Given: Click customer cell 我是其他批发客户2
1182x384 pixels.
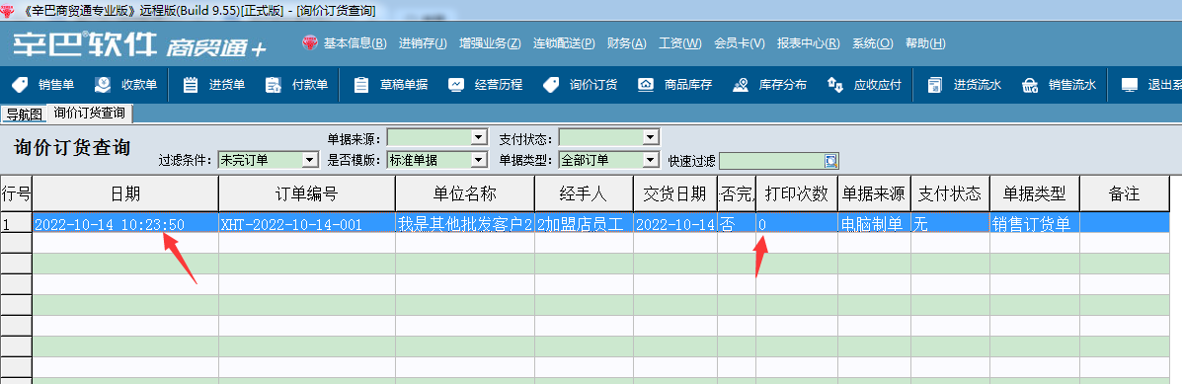Looking at the screenshot, I should tap(465, 224).
